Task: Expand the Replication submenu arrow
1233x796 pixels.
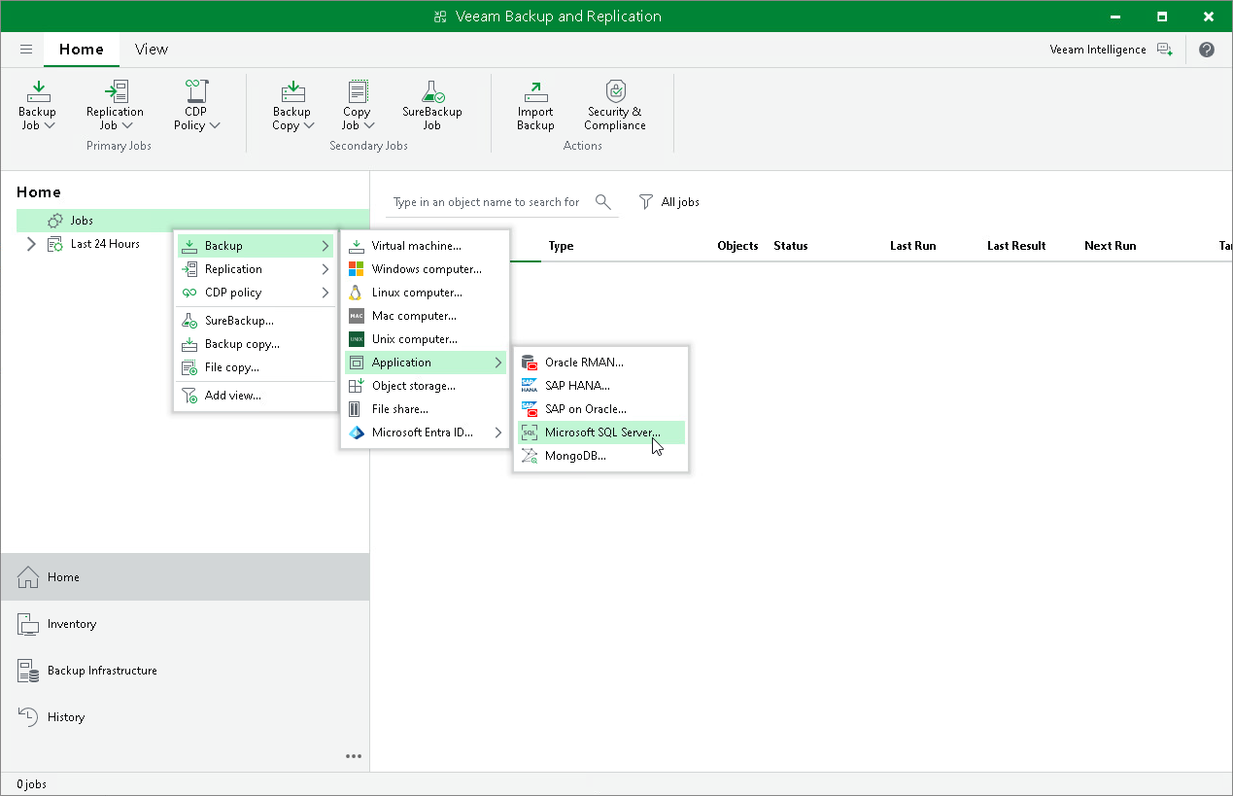Action: tap(325, 269)
